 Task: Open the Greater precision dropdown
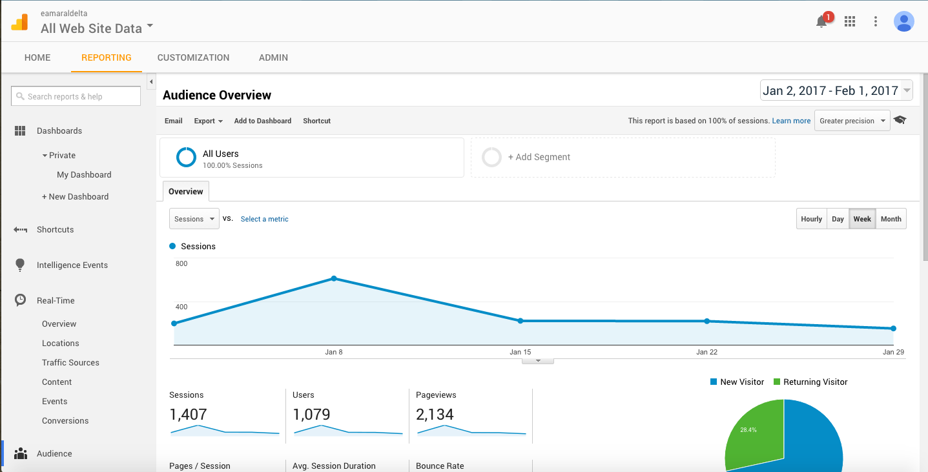coord(852,121)
